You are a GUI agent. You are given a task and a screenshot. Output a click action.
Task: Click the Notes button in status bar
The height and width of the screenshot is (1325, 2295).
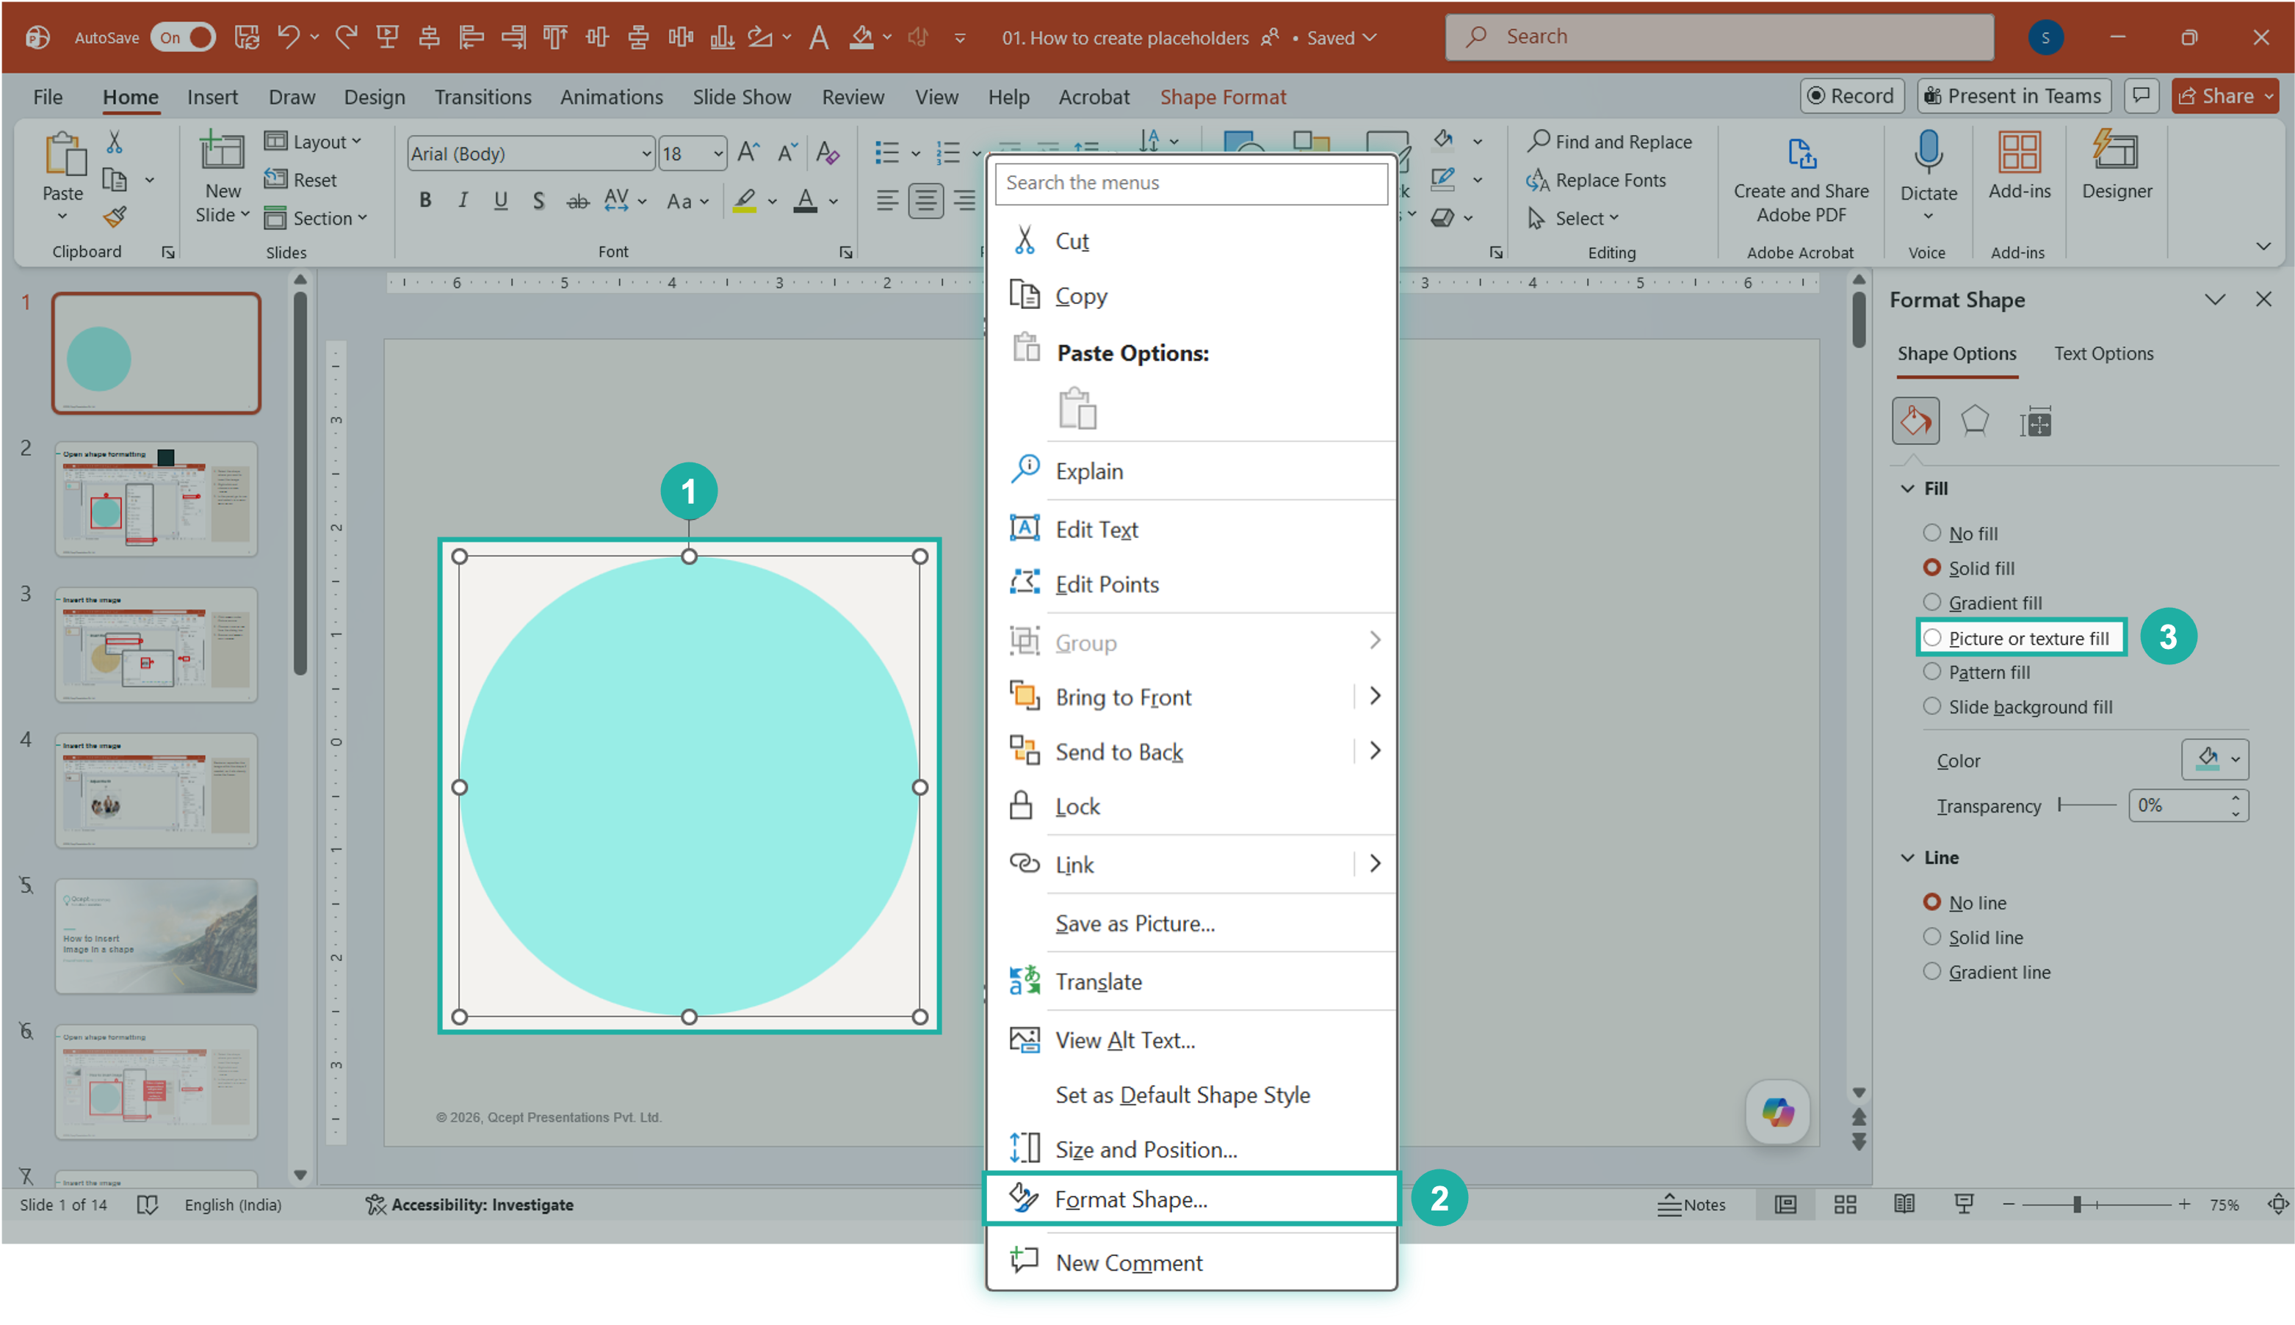click(x=1691, y=1204)
